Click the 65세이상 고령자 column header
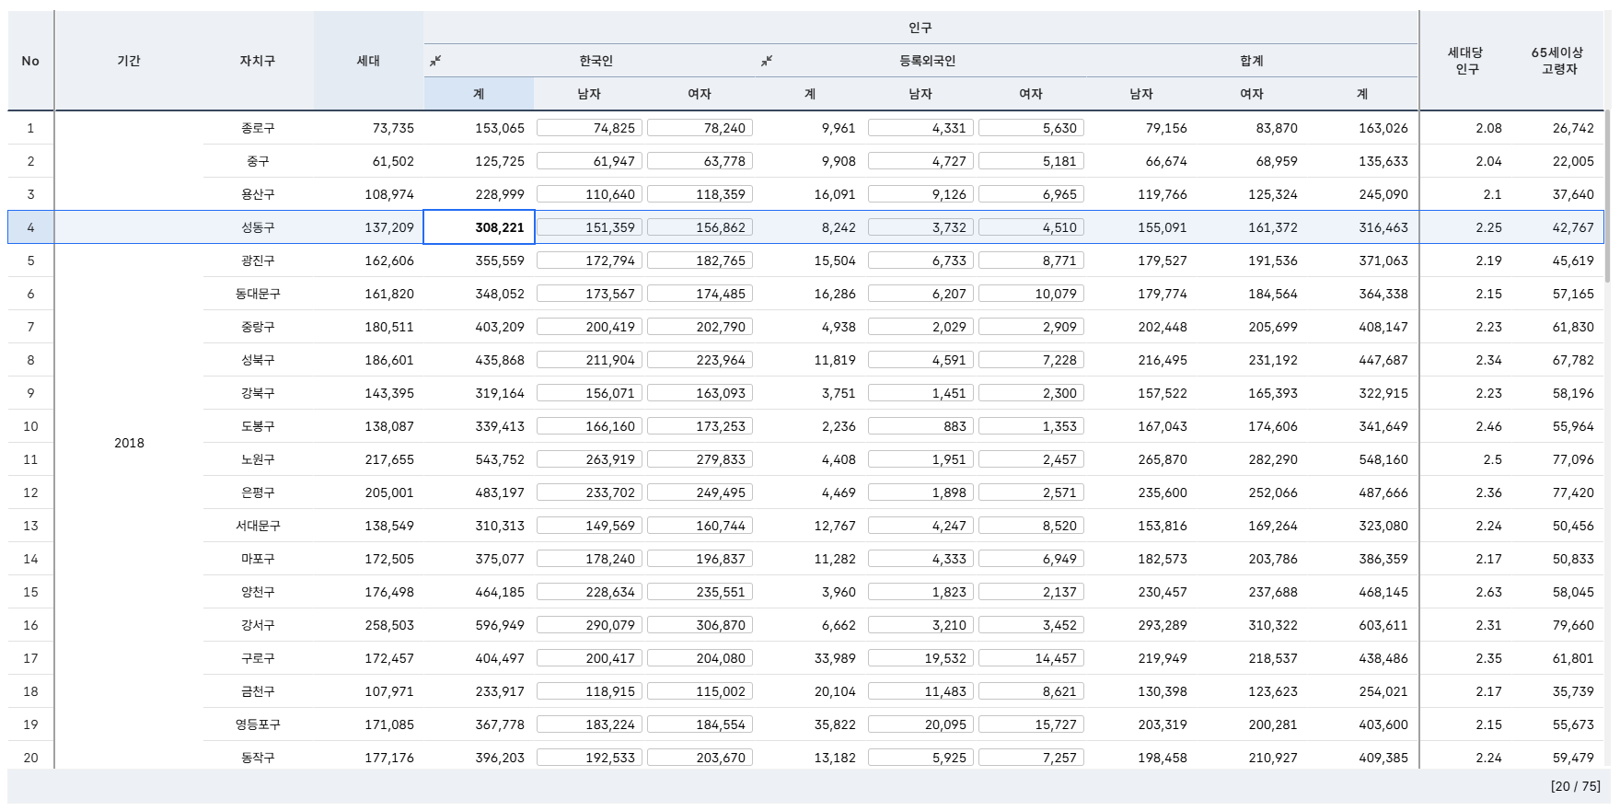 (1557, 61)
